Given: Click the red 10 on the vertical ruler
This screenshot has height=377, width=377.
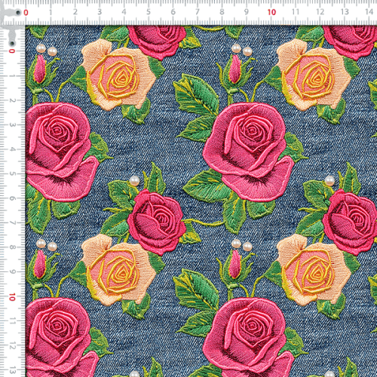Looking at the screenshot, I should (12, 297).
